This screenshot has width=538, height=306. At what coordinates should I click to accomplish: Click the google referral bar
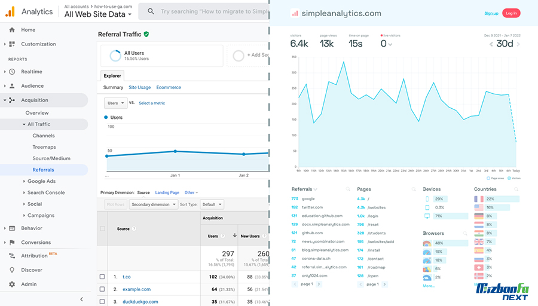[308, 198]
